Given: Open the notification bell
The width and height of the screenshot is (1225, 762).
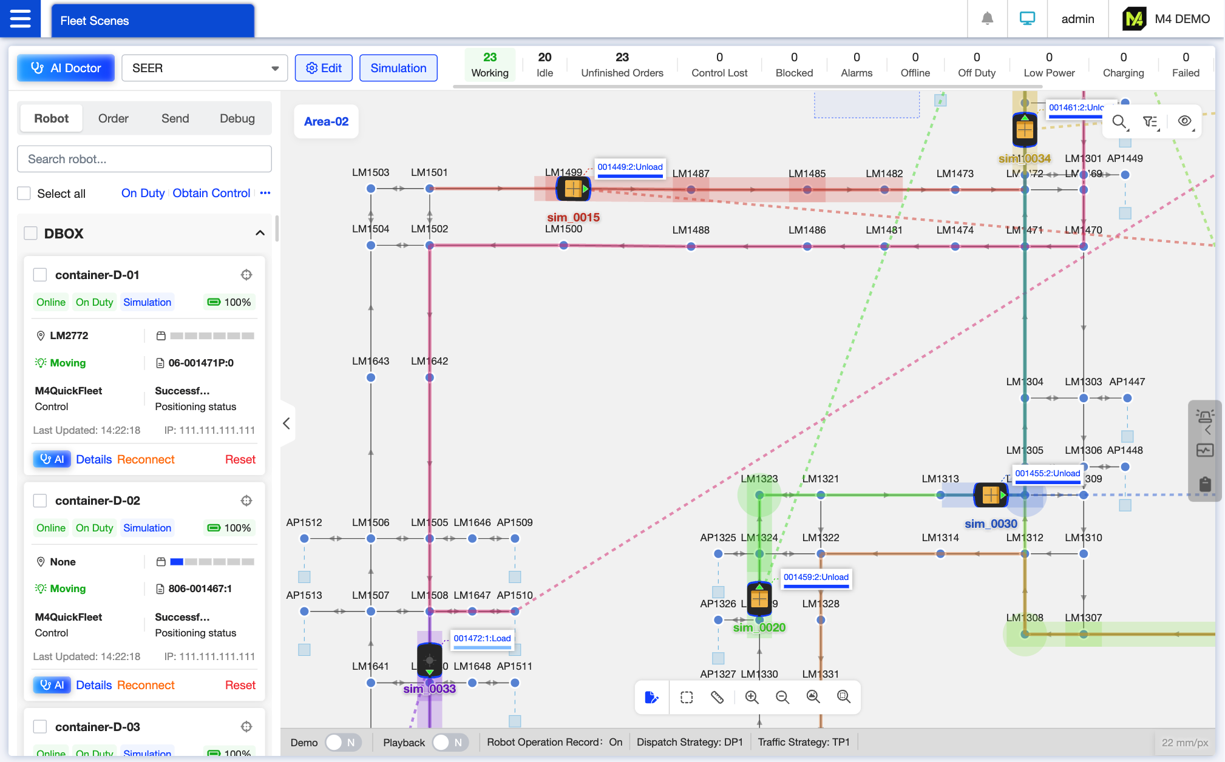Looking at the screenshot, I should [987, 19].
